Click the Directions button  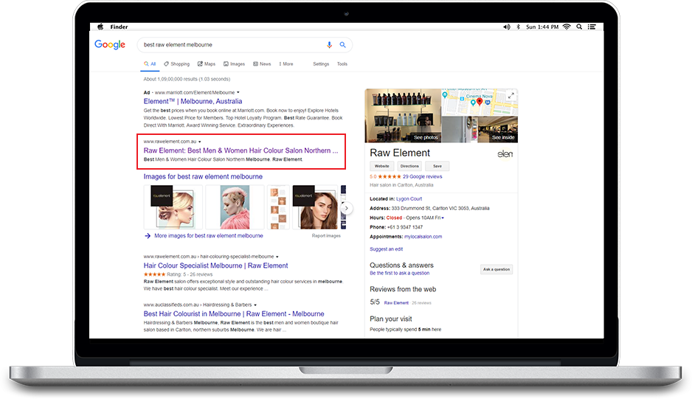click(409, 167)
